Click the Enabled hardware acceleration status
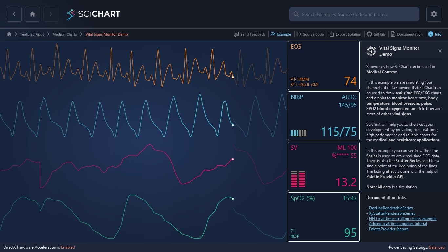Screen dimensions: 448x252 click(x=68, y=247)
